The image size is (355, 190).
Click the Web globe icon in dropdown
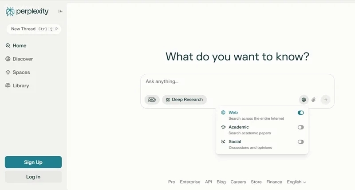point(223,113)
